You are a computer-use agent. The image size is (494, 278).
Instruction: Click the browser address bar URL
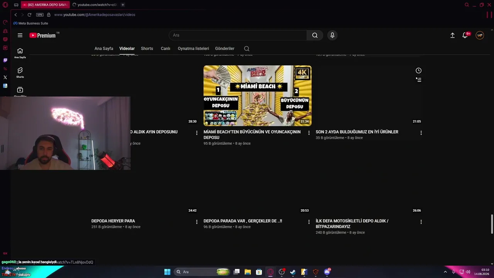(95, 15)
